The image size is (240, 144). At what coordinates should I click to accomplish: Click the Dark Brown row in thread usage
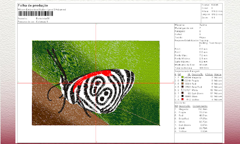(x=191, y=125)
